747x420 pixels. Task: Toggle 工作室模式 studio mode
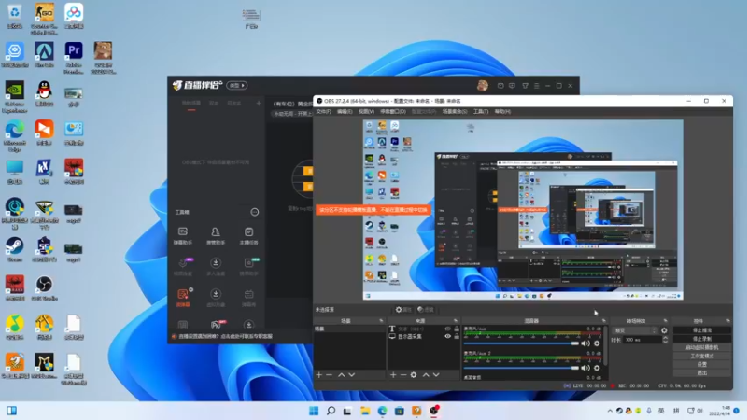702,356
